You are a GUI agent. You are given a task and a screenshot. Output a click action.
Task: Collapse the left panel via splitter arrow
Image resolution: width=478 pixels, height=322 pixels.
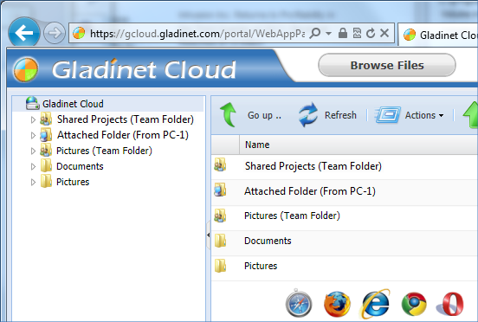tap(208, 235)
